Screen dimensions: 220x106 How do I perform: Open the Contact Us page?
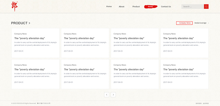click(x=166, y=6)
